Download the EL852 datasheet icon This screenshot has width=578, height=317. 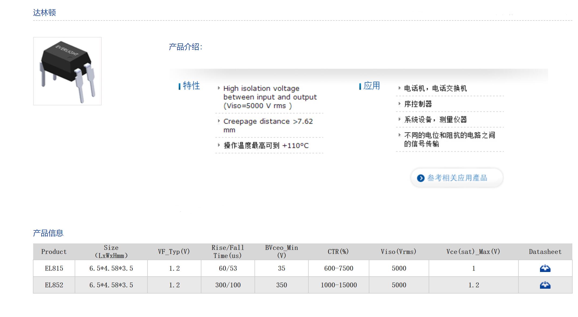pyautogui.click(x=545, y=285)
